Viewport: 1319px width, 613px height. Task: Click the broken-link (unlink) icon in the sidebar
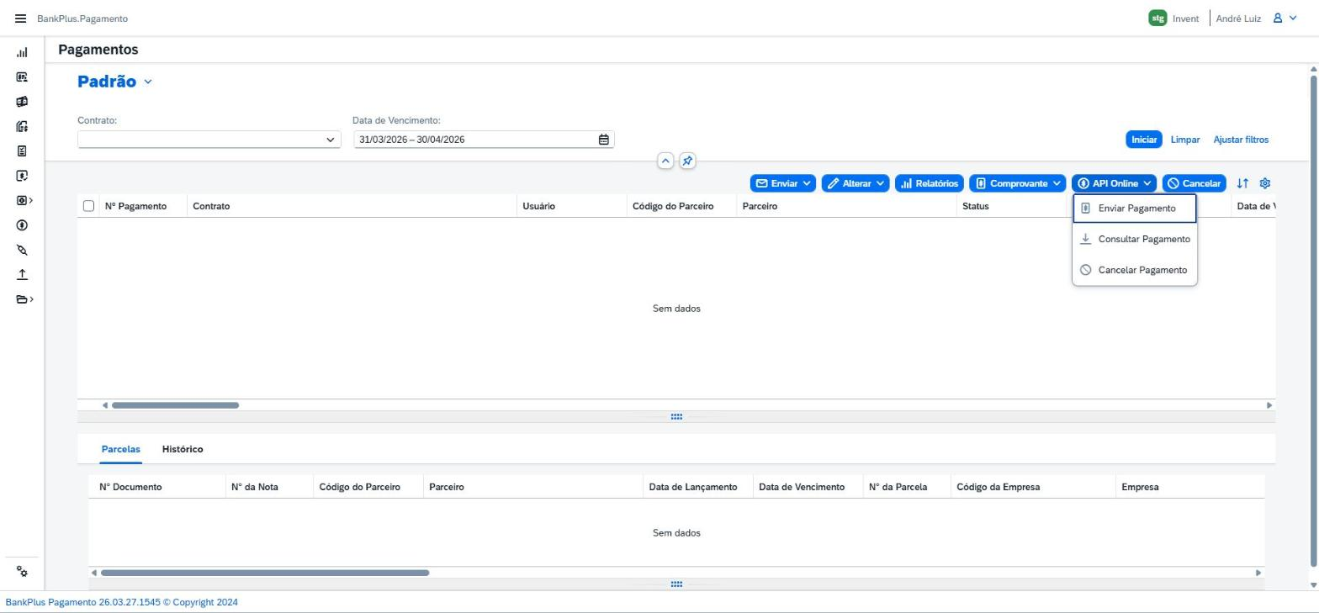click(x=22, y=250)
